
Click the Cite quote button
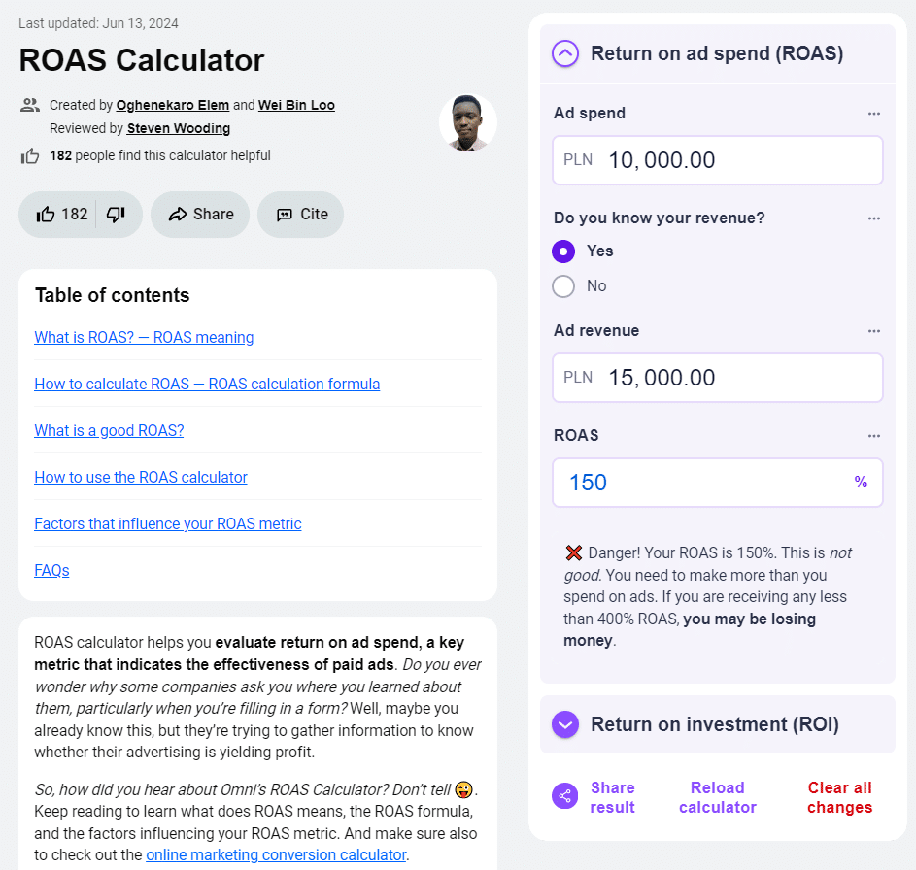click(x=301, y=215)
